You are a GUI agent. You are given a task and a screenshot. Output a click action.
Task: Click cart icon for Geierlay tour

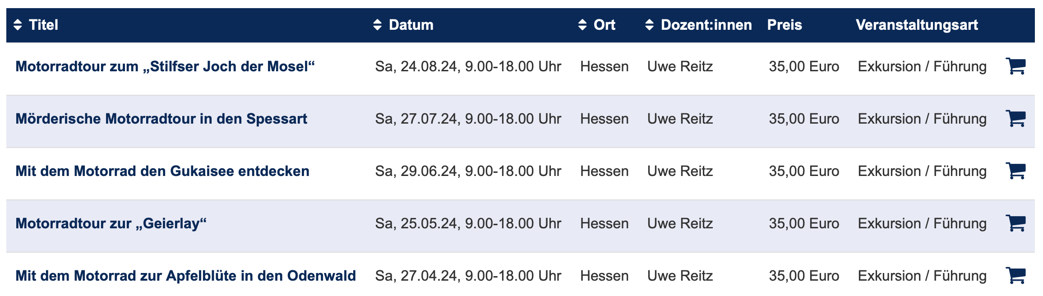point(1015,223)
